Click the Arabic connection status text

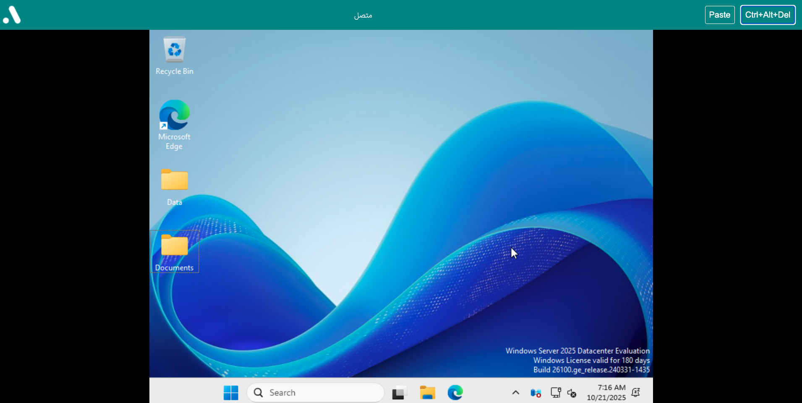tap(363, 16)
